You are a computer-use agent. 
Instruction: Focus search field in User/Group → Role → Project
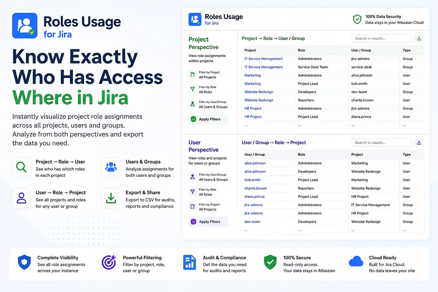[x=381, y=142]
